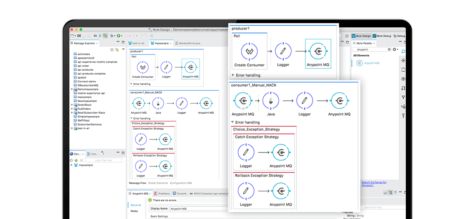Click the gear icon beside the green plus

point(71,160)
